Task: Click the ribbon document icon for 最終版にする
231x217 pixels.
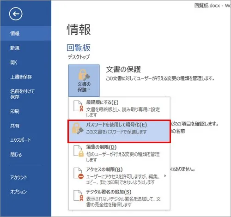Action: tap(79, 106)
